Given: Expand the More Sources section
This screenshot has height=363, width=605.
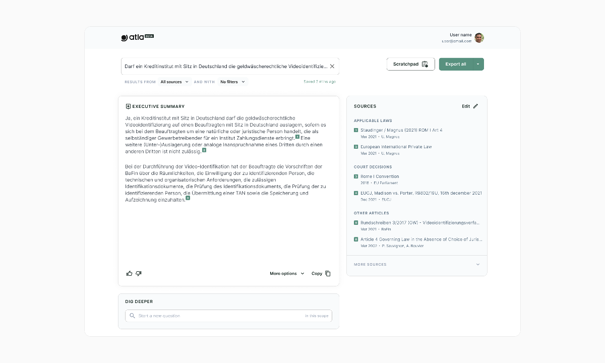Looking at the screenshot, I should (478, 264).
